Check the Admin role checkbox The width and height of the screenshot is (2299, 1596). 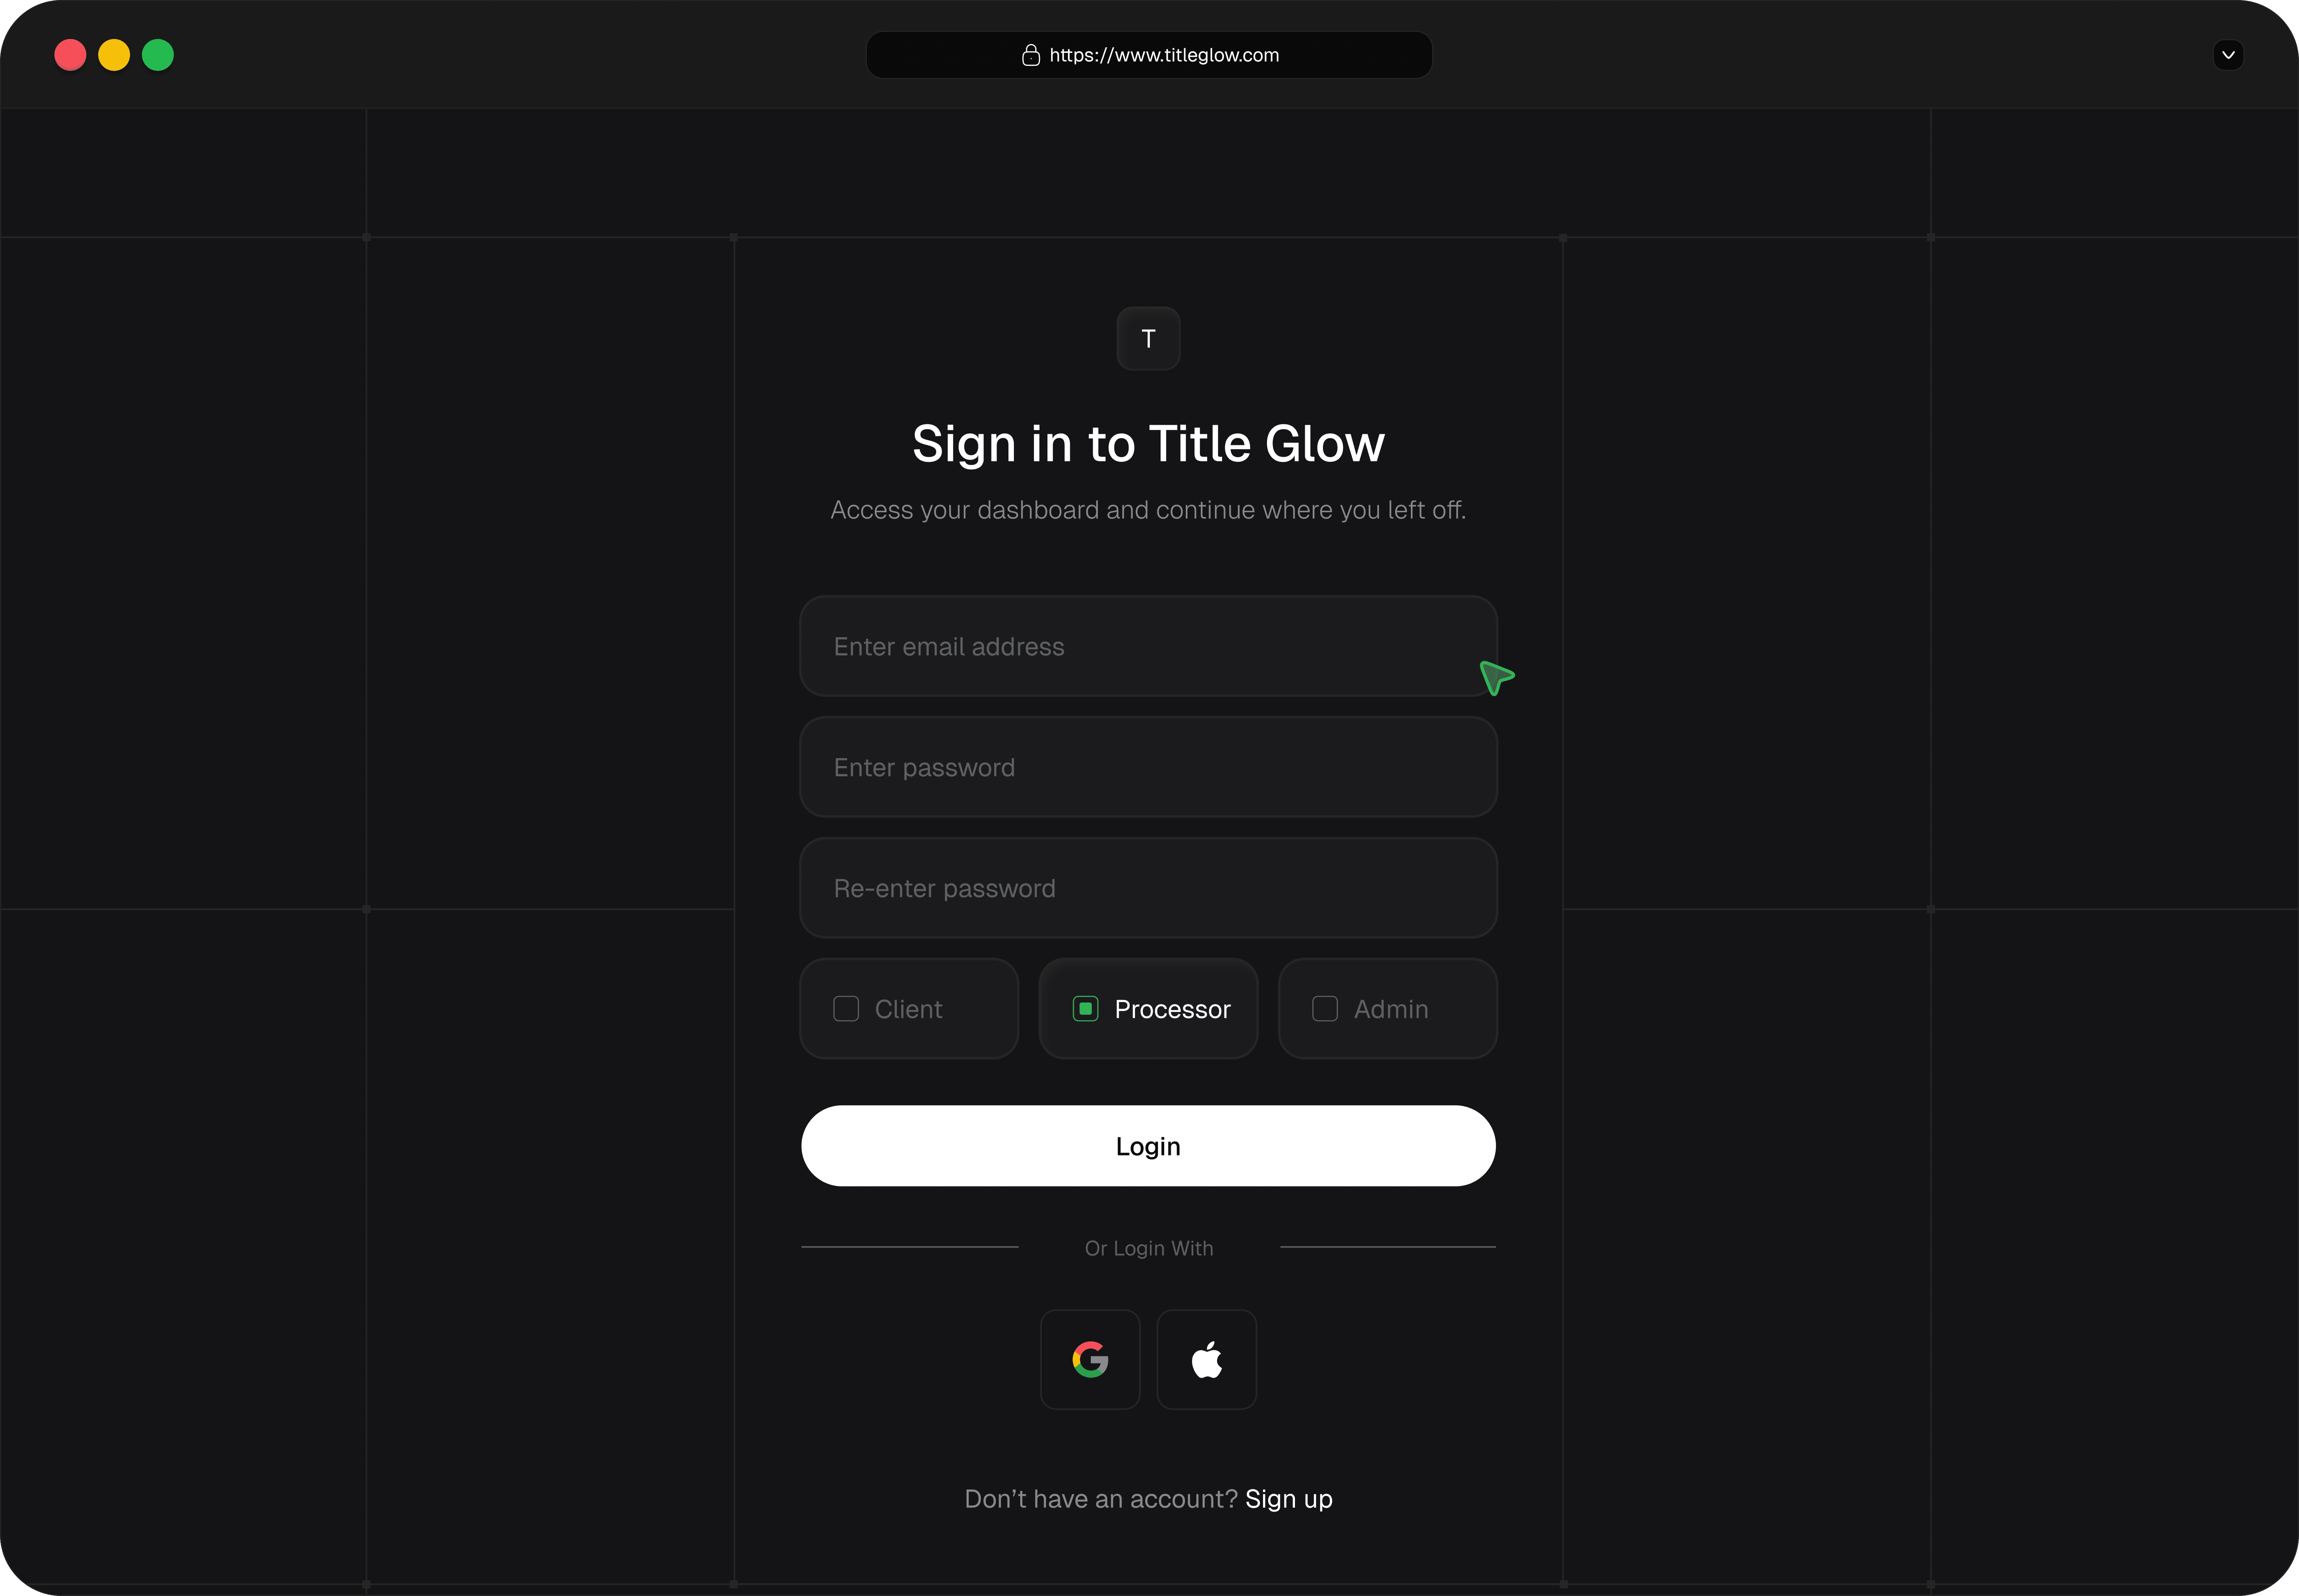click(x=1325, y=1008)
